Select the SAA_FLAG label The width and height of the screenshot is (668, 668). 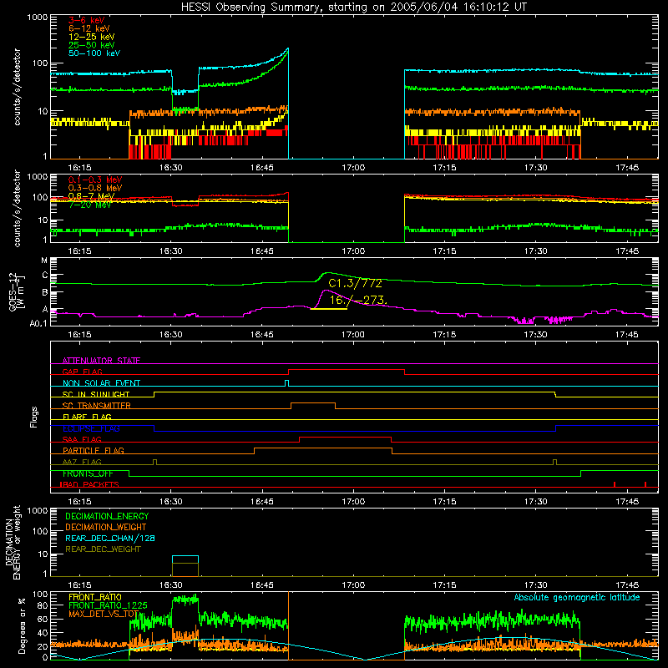point(82,439)
